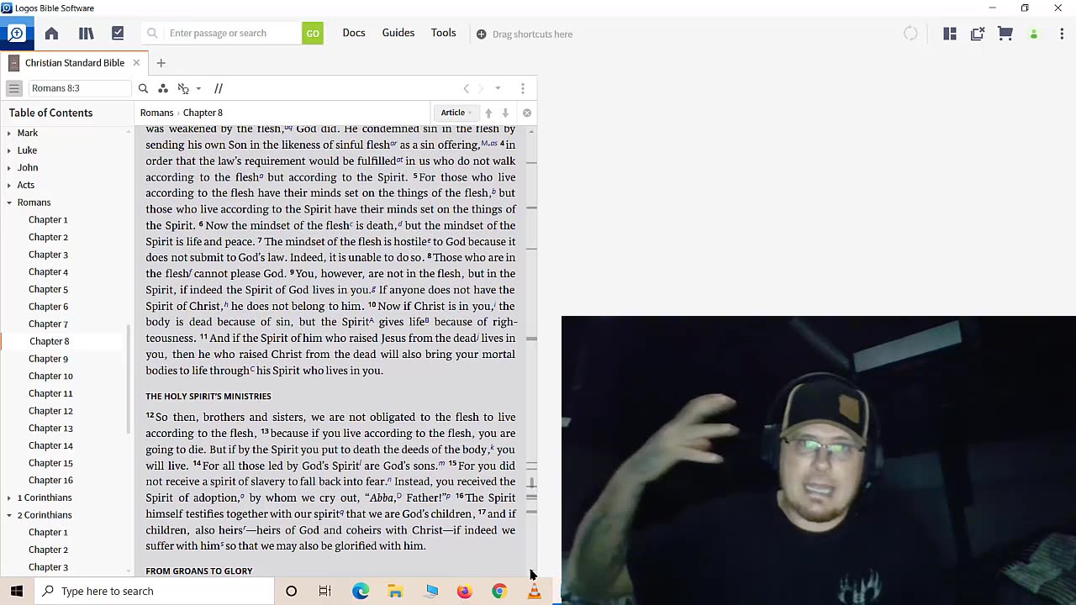The image size is (1076, 605).
Task: Expand the Luke tree node
Action: coord(9,150)
